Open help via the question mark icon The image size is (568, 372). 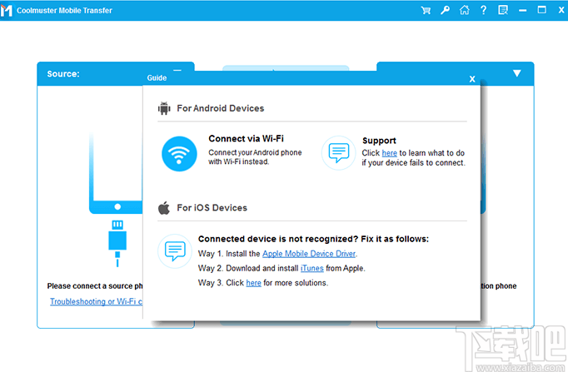pos(484,10)
